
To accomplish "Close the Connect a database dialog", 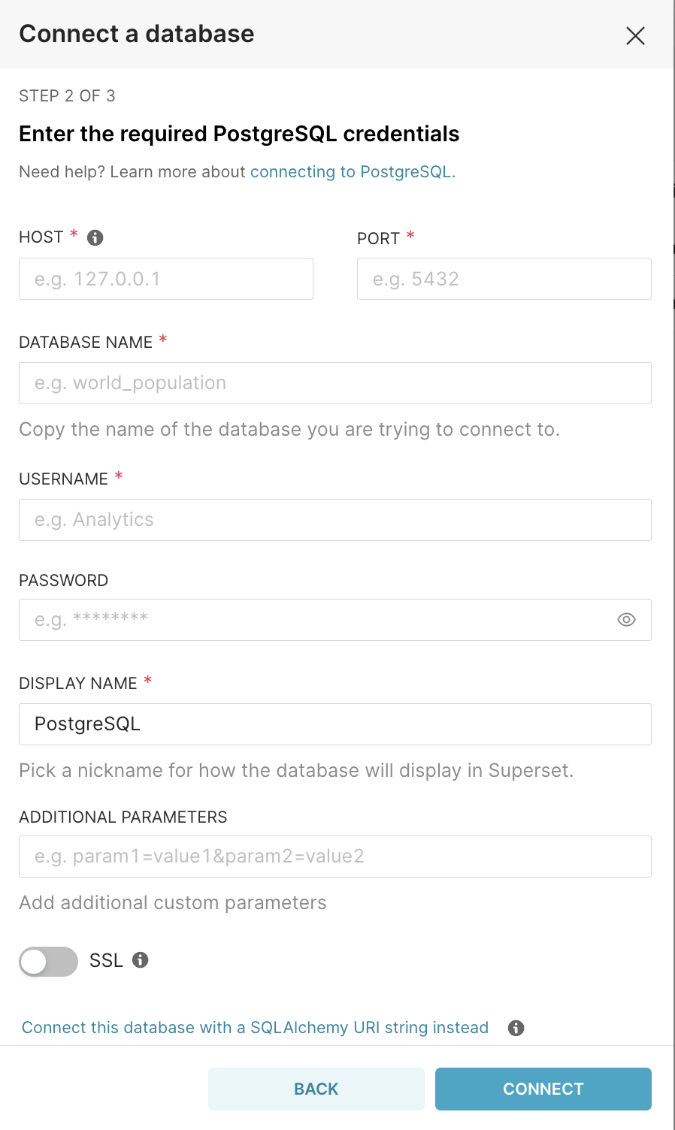I will click(635, 35).
